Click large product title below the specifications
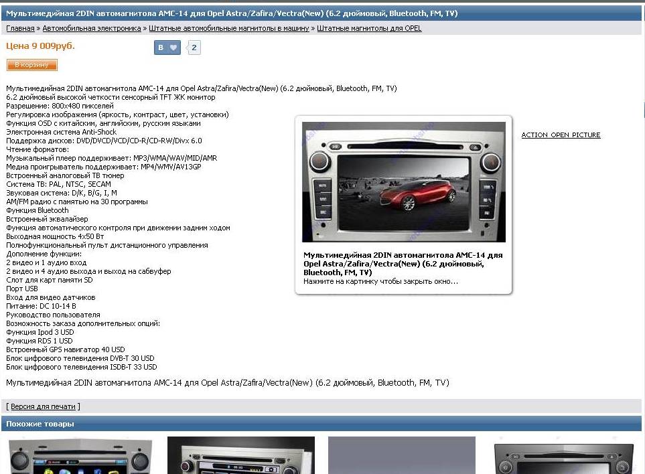The image size is (645, 474). [x=227, y=383]
